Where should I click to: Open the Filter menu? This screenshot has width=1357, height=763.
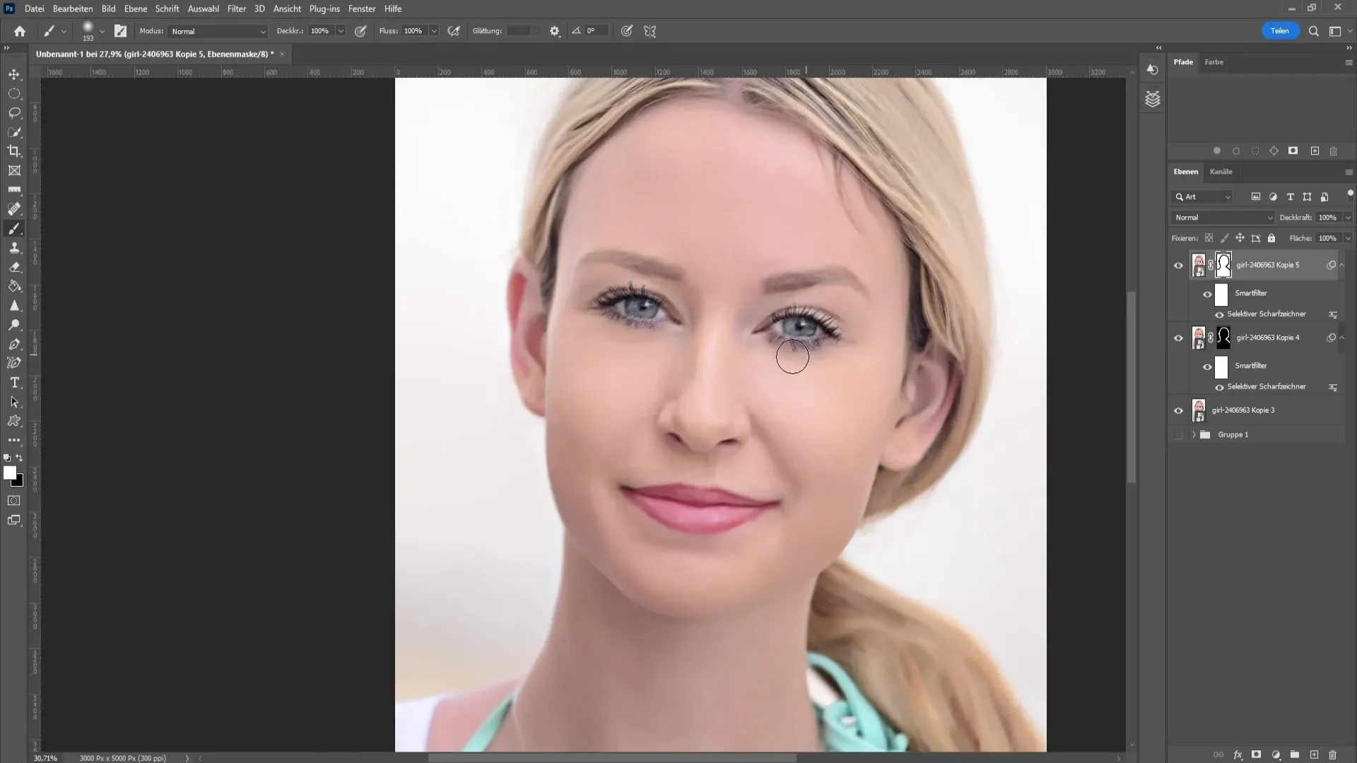click(235, 8)
